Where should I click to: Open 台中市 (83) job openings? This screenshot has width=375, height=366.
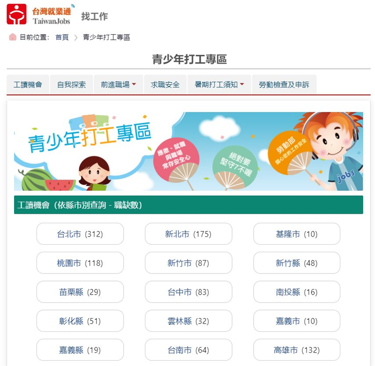click(188, 292)
